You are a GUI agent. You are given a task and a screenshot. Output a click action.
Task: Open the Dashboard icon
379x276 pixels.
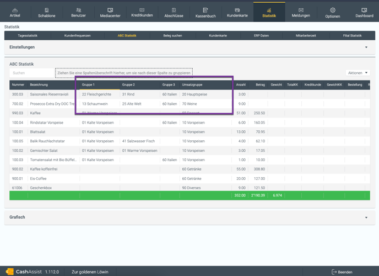tap(364, 10)
